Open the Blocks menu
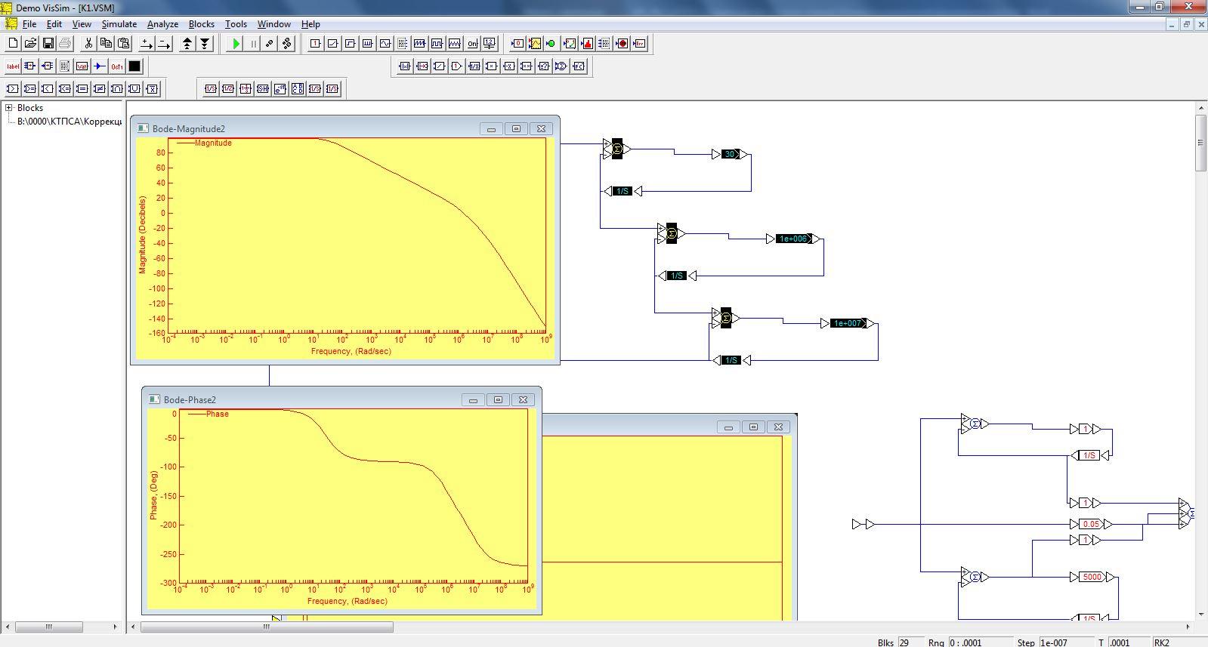This screenshot has height=647, width=1208. [x=201, y=24]
